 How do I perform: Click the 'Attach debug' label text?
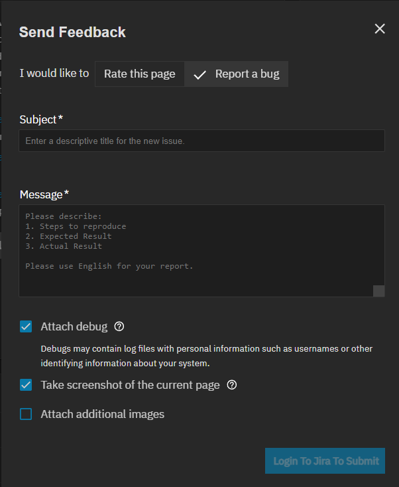click(x=74, y=326)
